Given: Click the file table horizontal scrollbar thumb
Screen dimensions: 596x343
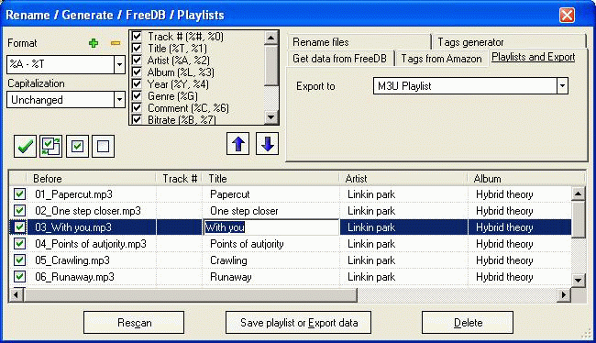Looking at the screenshot, I should coord(190,294).
